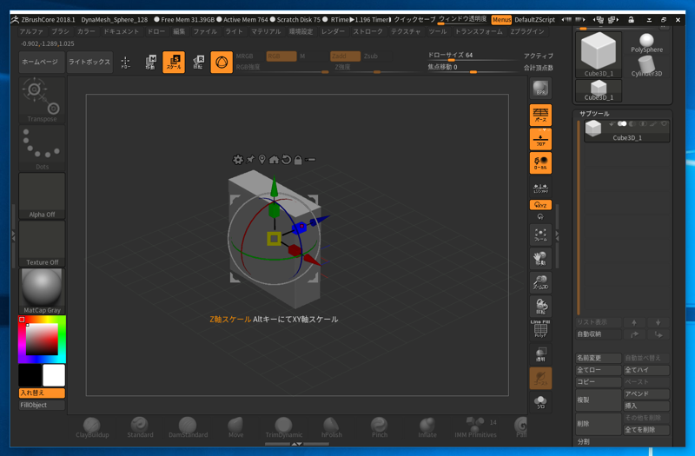This screenshot has height=456, width=695.
Task: Open the ブラシ (Brush) menu
Action: pos(60,31)
